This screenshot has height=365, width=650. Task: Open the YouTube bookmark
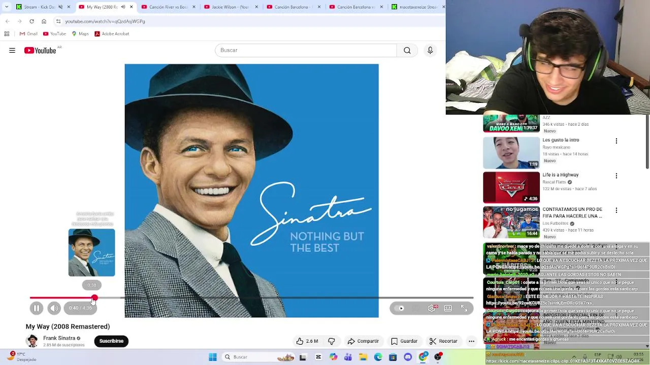pyautogui.click(x=54, y=34)
